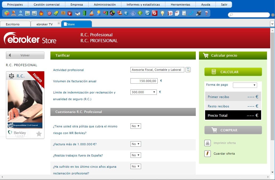Click the stacked documents toolbar icon
Screen dimensions: 275x180
177,13
